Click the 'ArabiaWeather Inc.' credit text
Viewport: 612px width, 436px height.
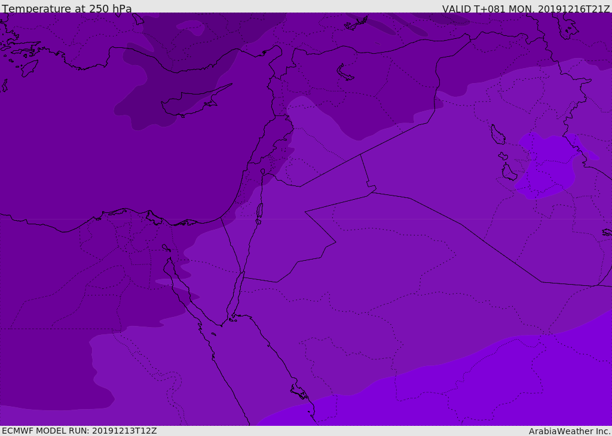click(570, 431)
